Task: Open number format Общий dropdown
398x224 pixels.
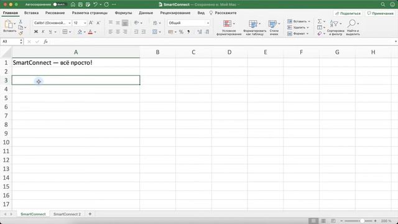Action: (x=208, y=23)
